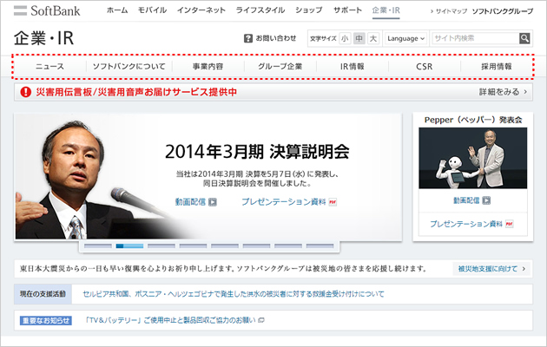Click 詳細をみる link
The image size is (547, 347).
click(499, 92)
